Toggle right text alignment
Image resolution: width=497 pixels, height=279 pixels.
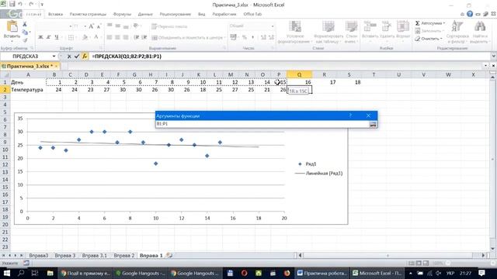point(126,37)
